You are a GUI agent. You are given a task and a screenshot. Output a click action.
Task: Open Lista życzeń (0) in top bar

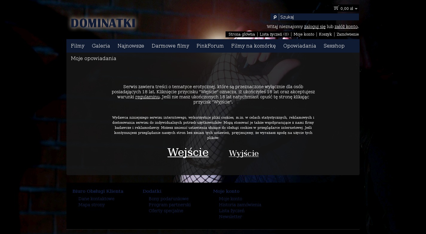coord(274,34)
